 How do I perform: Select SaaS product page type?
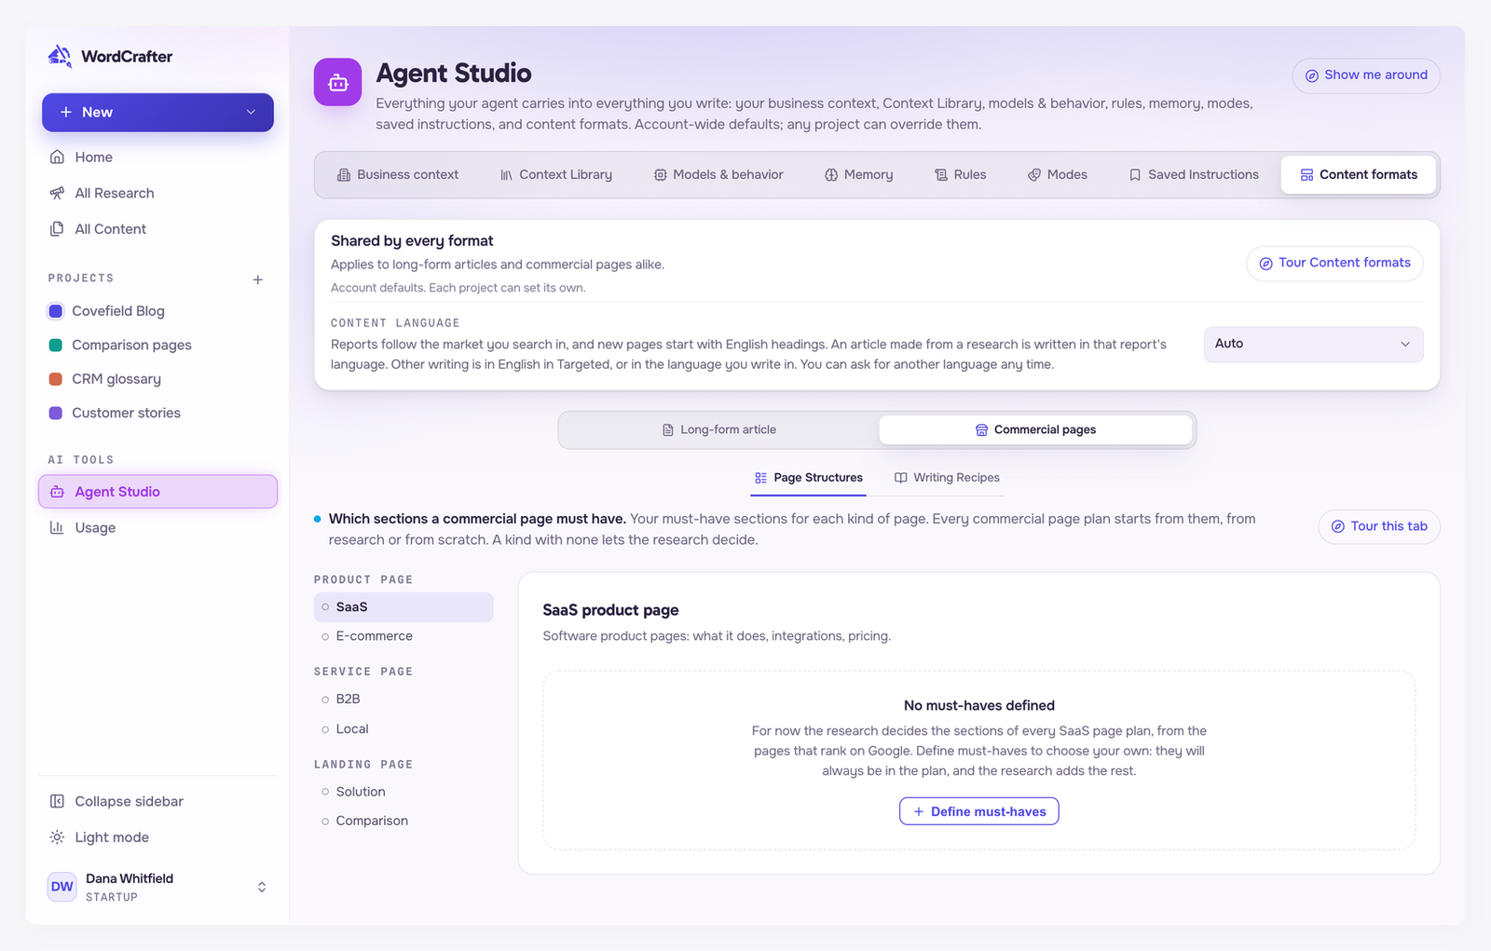point(404,606)
